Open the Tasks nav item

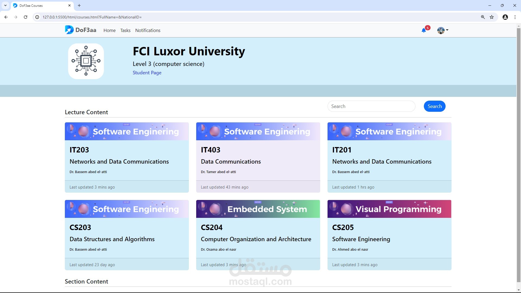point(125,30)
